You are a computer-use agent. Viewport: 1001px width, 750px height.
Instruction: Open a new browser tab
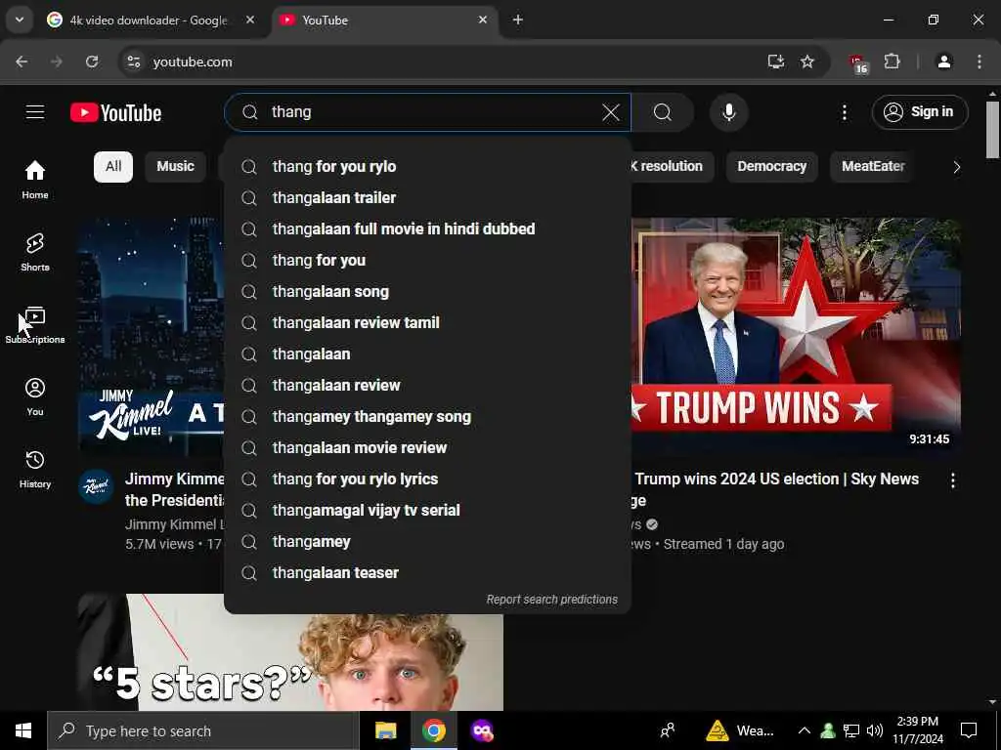[x=518, y=20]
